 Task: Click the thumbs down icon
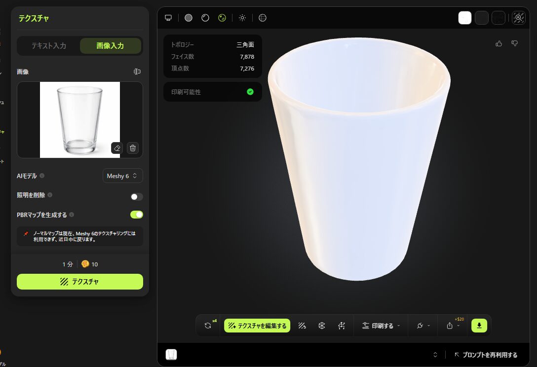click(x=515, y=44)
